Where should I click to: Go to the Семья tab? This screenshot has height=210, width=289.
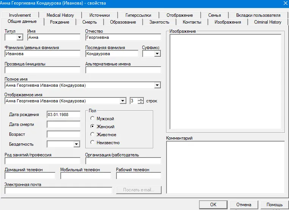[x=214, y=15]
